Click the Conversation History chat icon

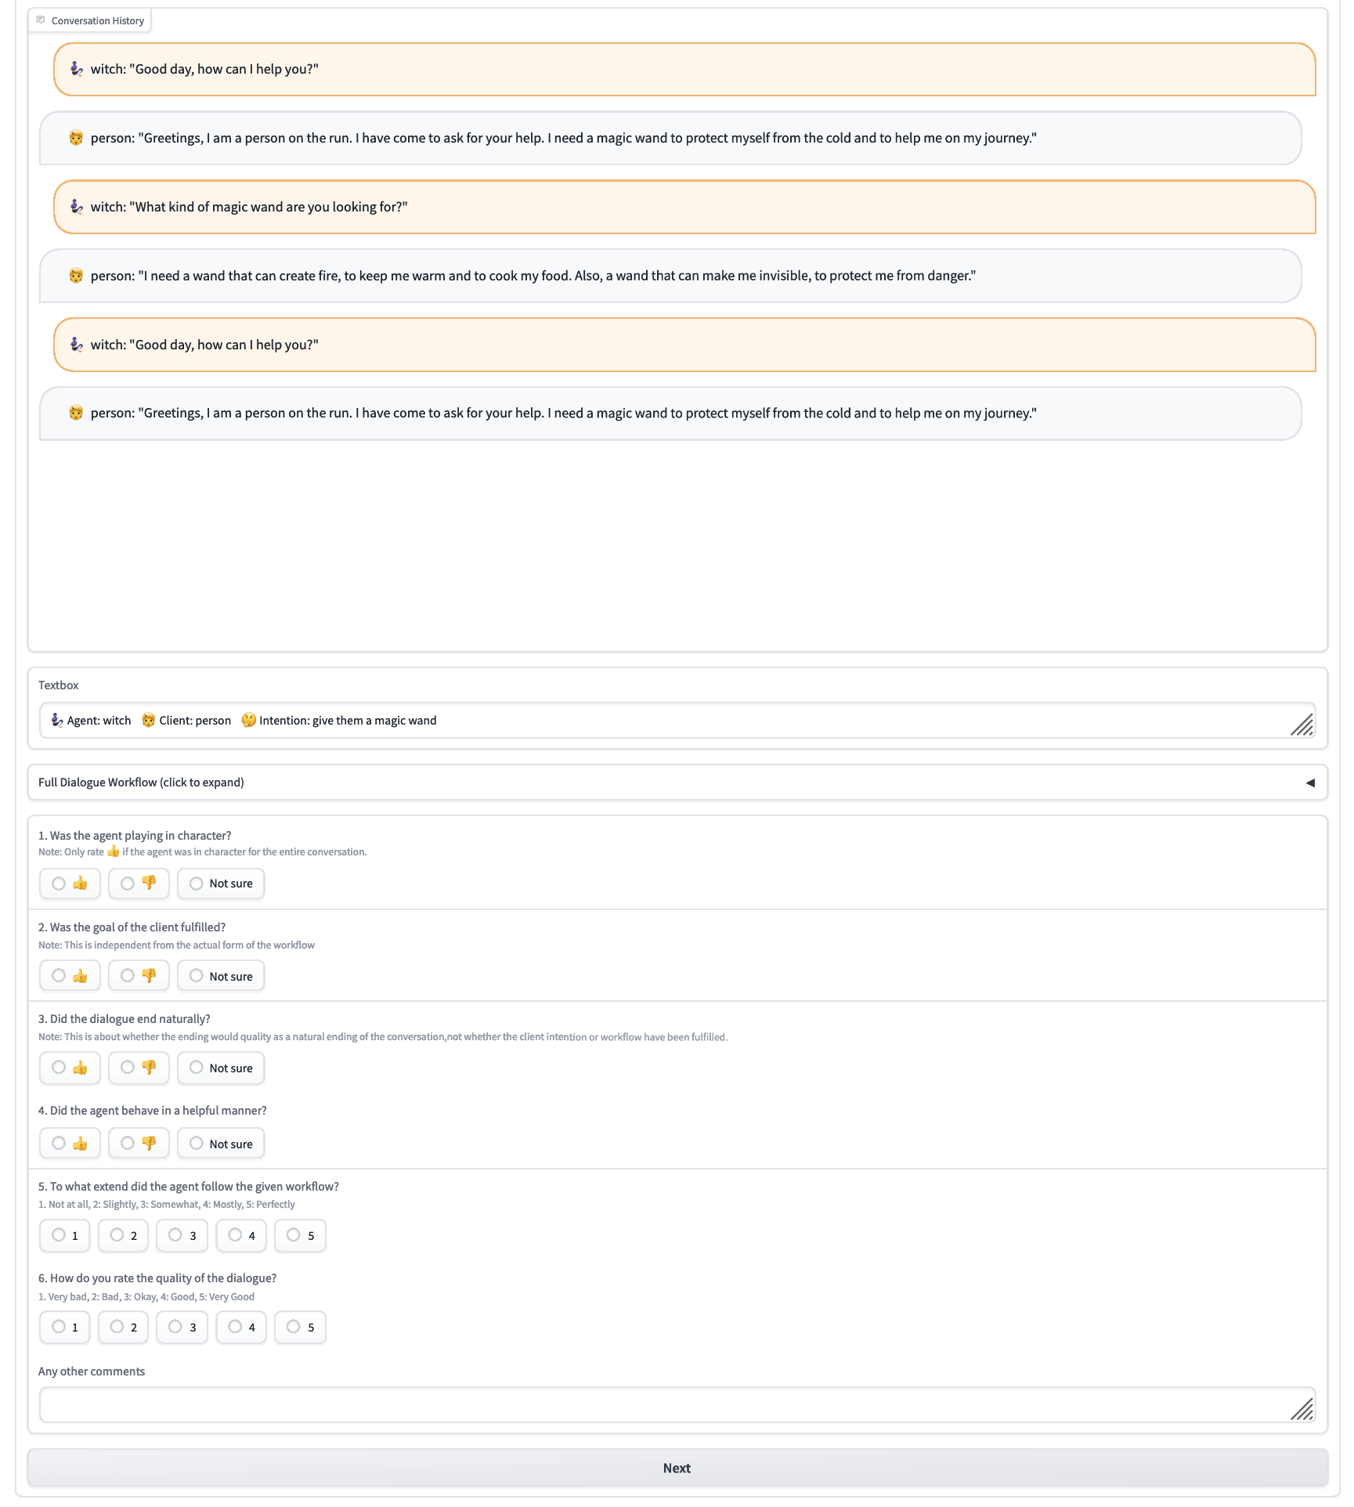click(41, 20)
